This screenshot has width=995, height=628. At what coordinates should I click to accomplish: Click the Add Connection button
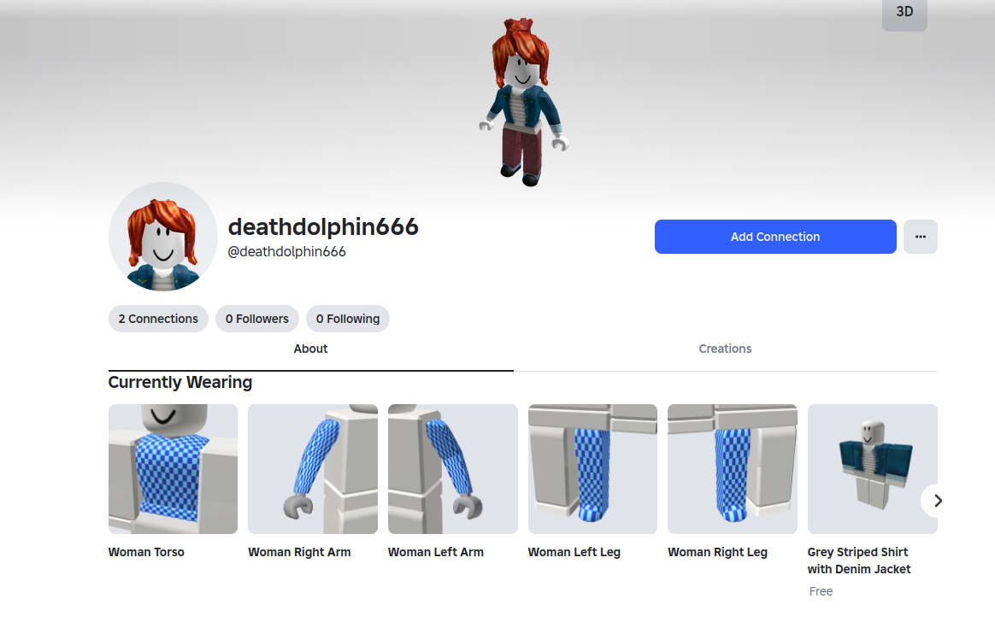[774, 237]
